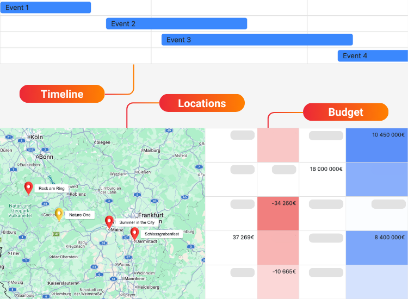Select the -10 665€ budget cell
Viewport: 408px width, 299px height.
pyautogui.click(x=278, y=282)
